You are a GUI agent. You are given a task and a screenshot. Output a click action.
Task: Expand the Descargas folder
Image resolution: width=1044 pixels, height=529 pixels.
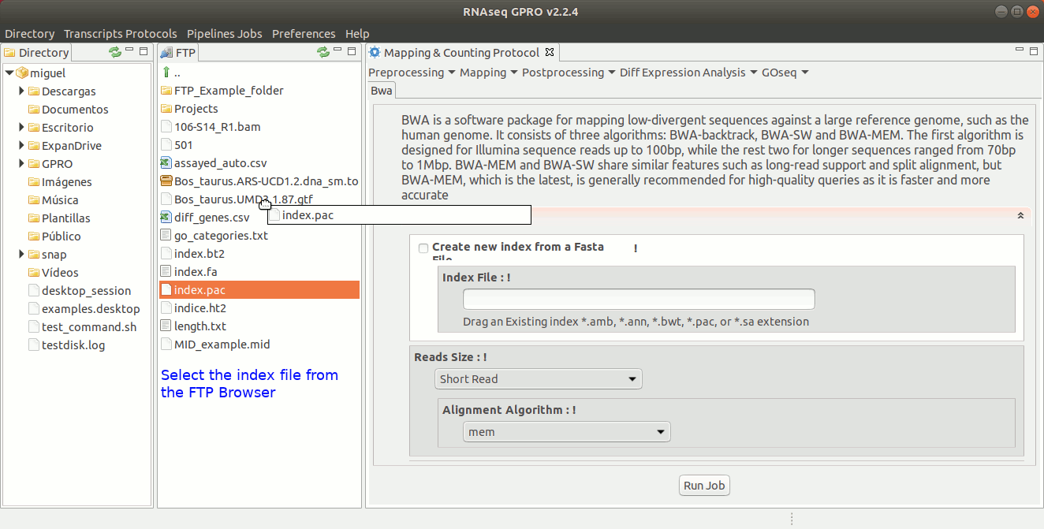[x=22, y=91]
